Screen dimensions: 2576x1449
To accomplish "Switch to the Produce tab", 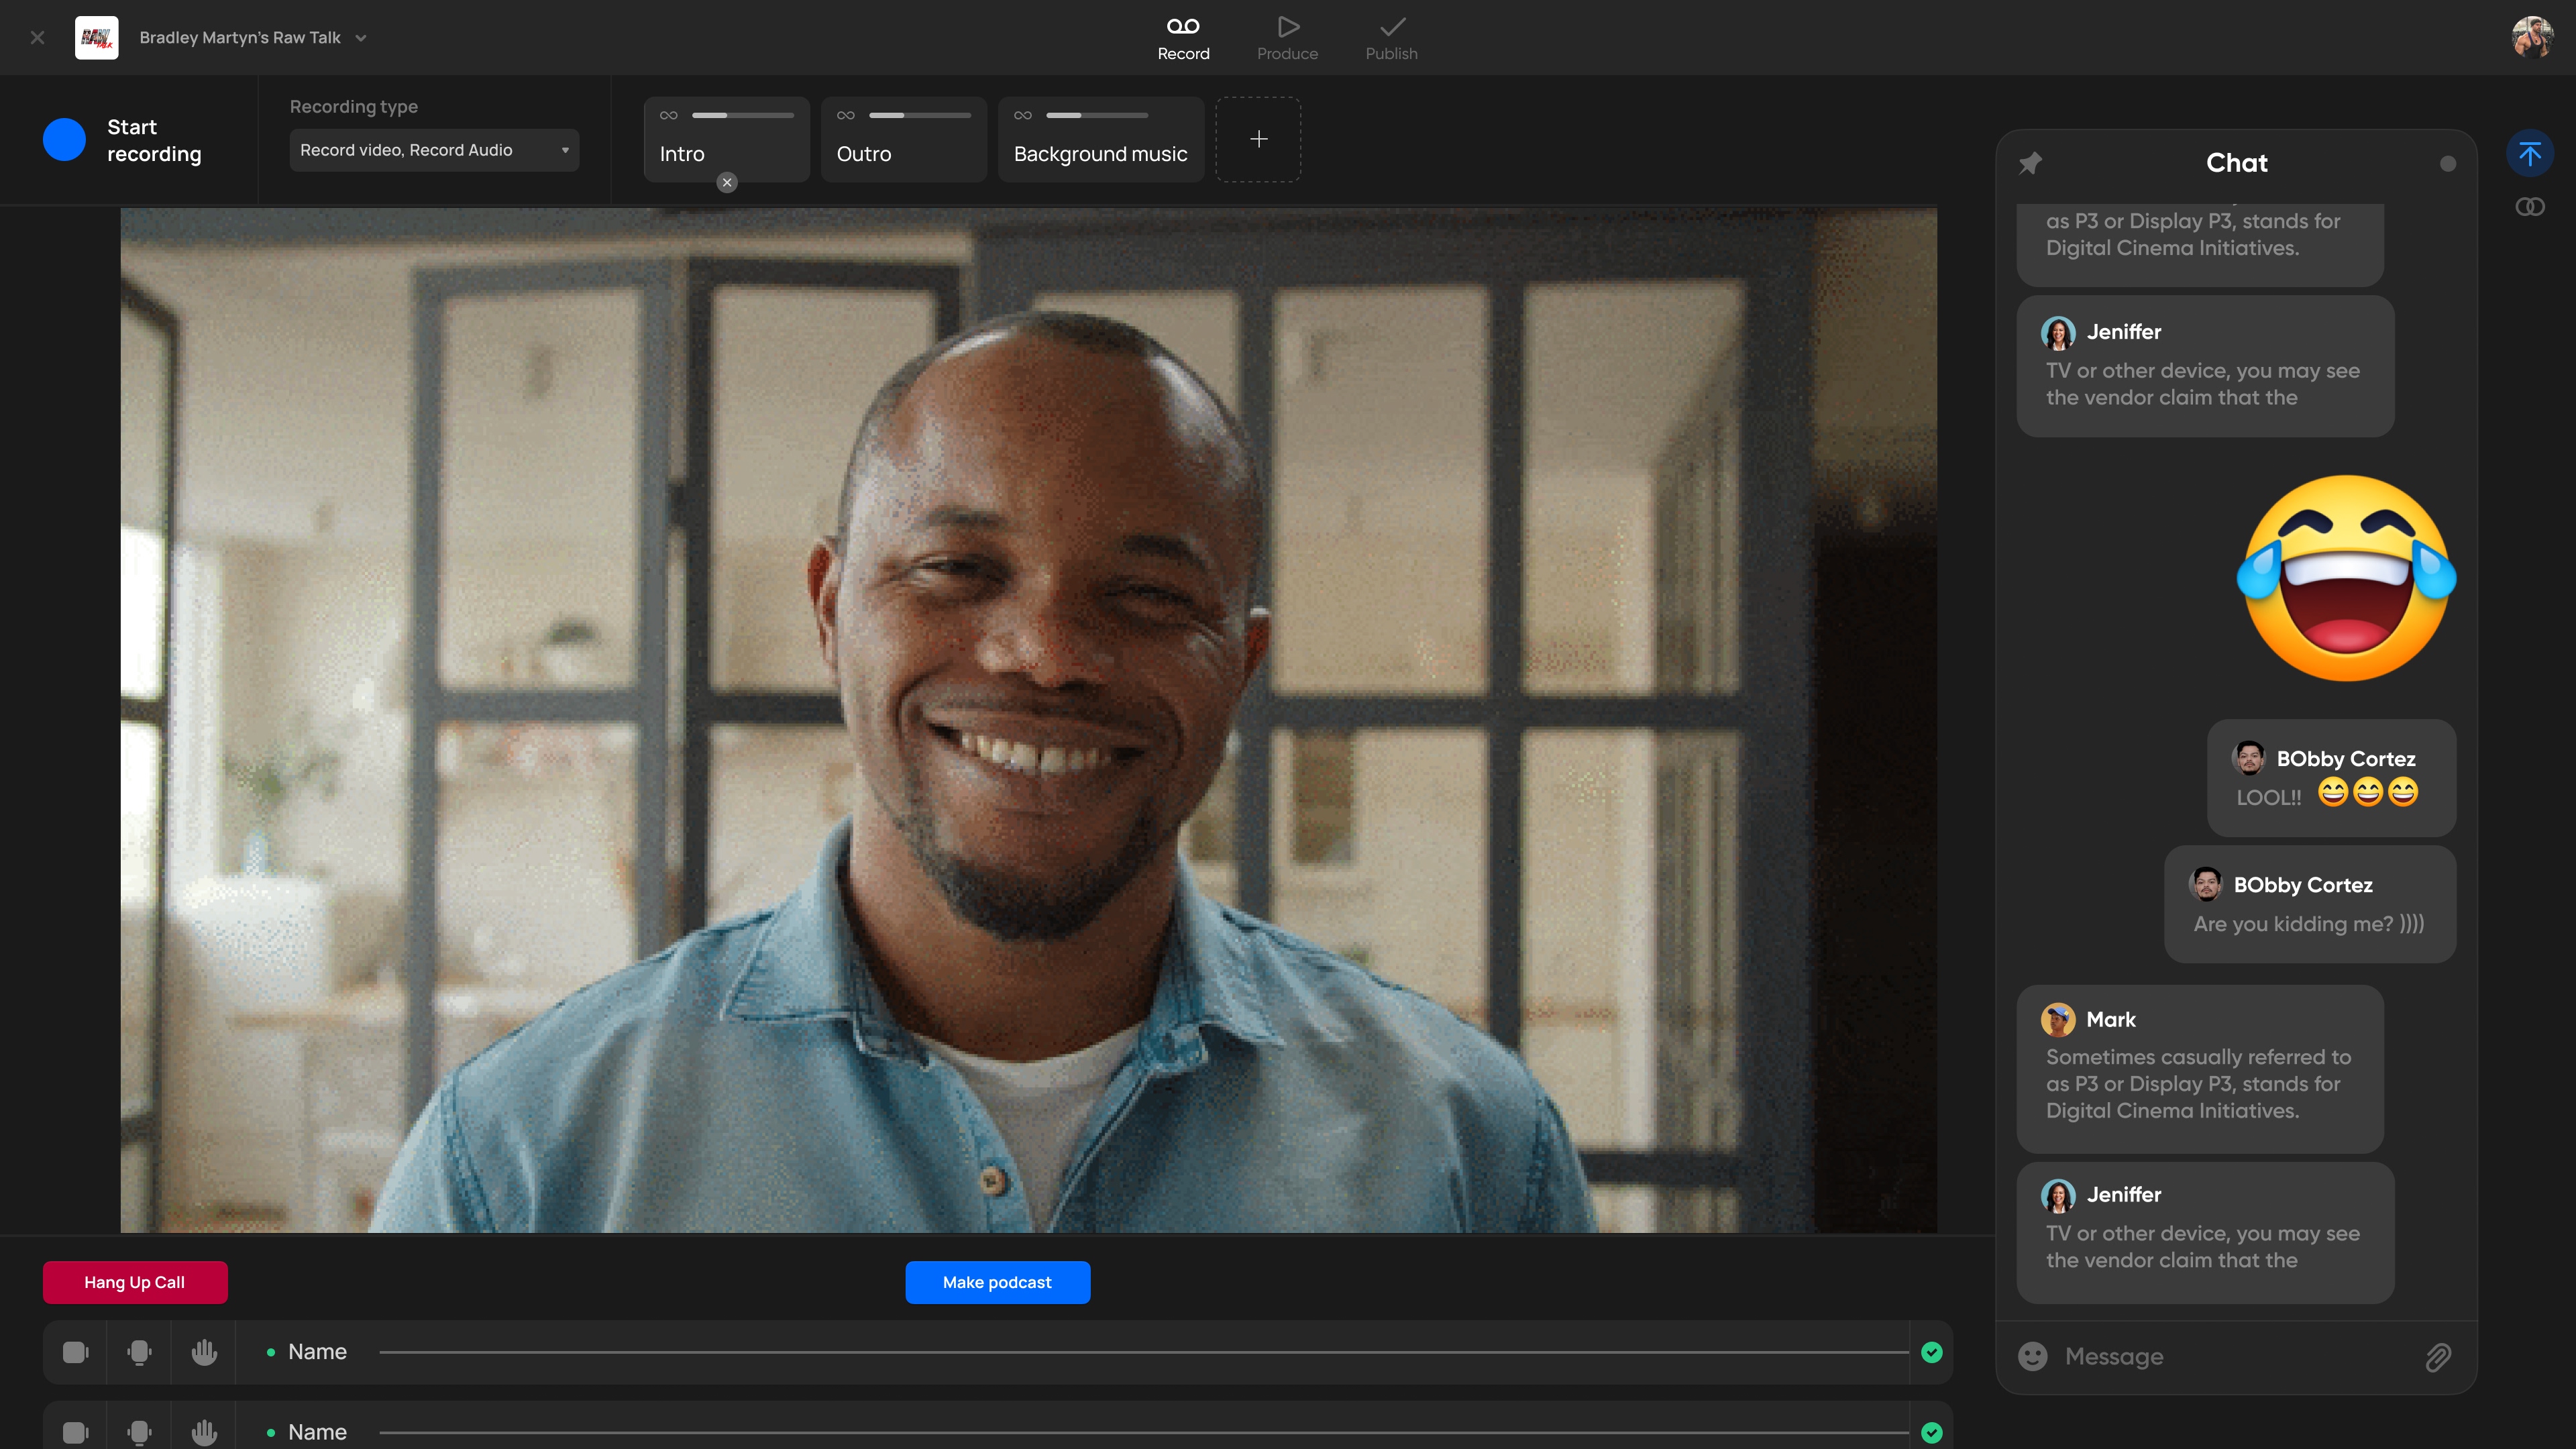I will 1287,38.
